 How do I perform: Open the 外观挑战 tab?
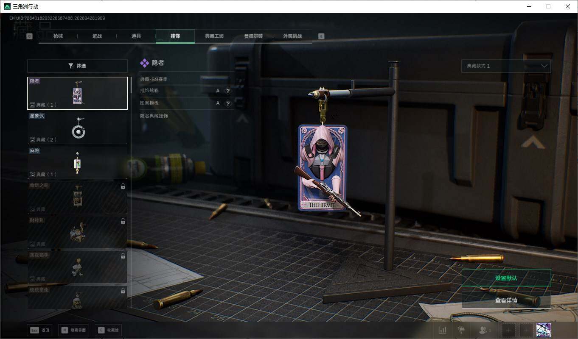292,36
